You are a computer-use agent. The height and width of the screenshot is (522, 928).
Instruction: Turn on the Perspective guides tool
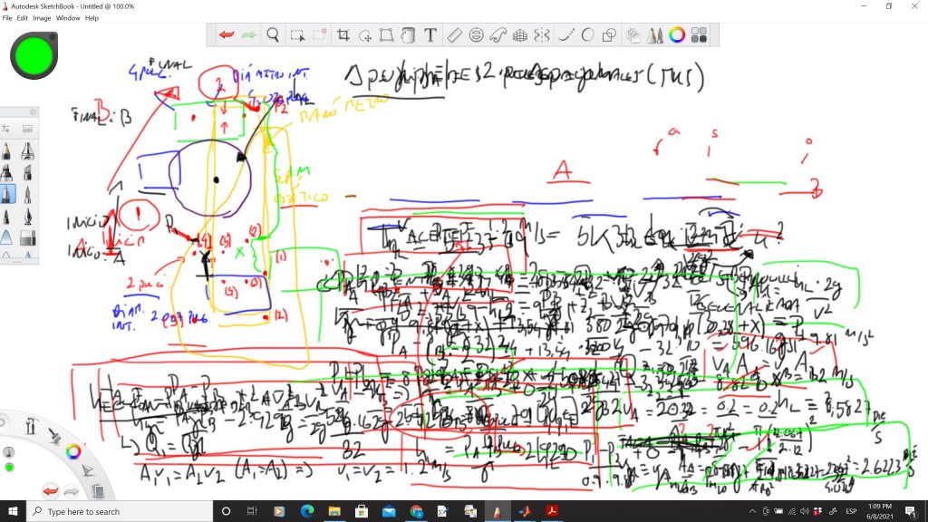519,35
